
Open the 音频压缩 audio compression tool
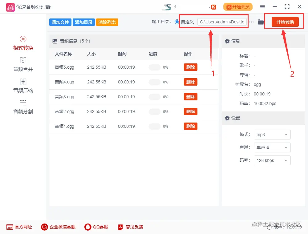pyautogui.click(x=23, y=86)
